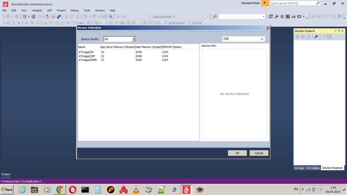
Task: Click the No Device toolbar item
Action: click(176, 23)
